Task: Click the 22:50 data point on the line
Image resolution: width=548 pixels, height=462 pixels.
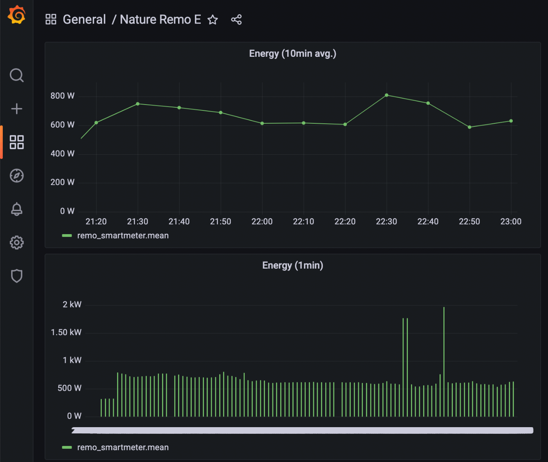Action: point(470,127)
